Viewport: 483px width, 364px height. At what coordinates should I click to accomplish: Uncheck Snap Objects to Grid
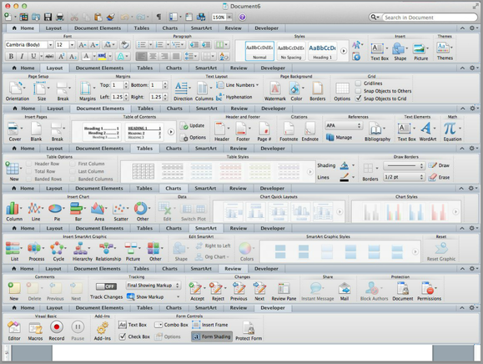tap(358, 99)
